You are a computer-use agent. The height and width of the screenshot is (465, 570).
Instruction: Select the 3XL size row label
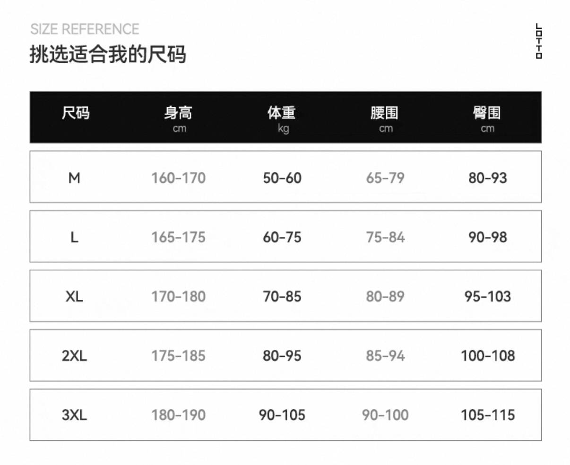(x=74, y=415)
